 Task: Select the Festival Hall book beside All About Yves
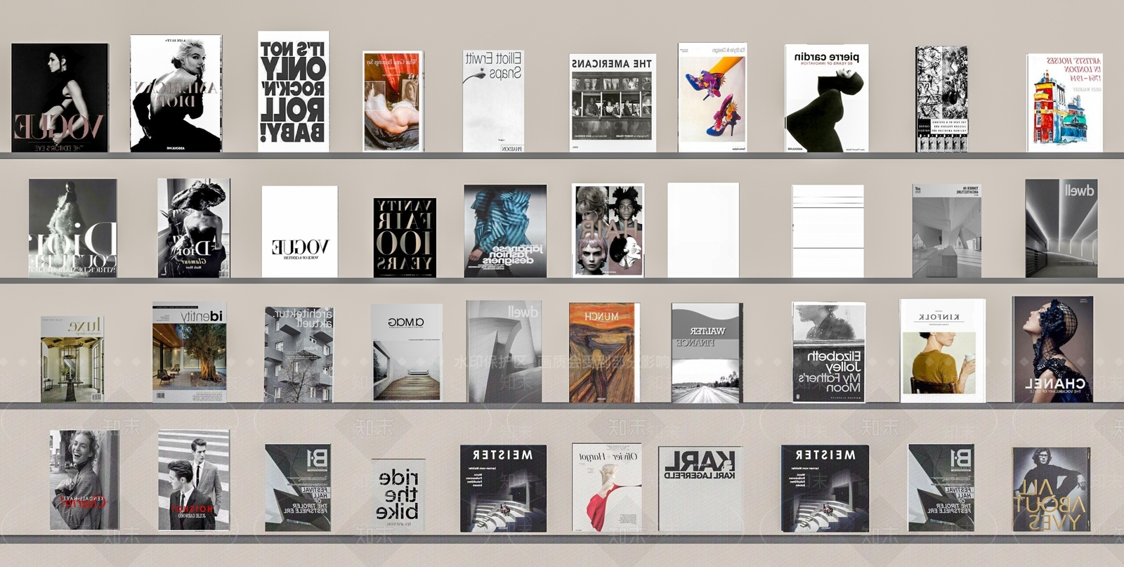(x=941, y=488)
